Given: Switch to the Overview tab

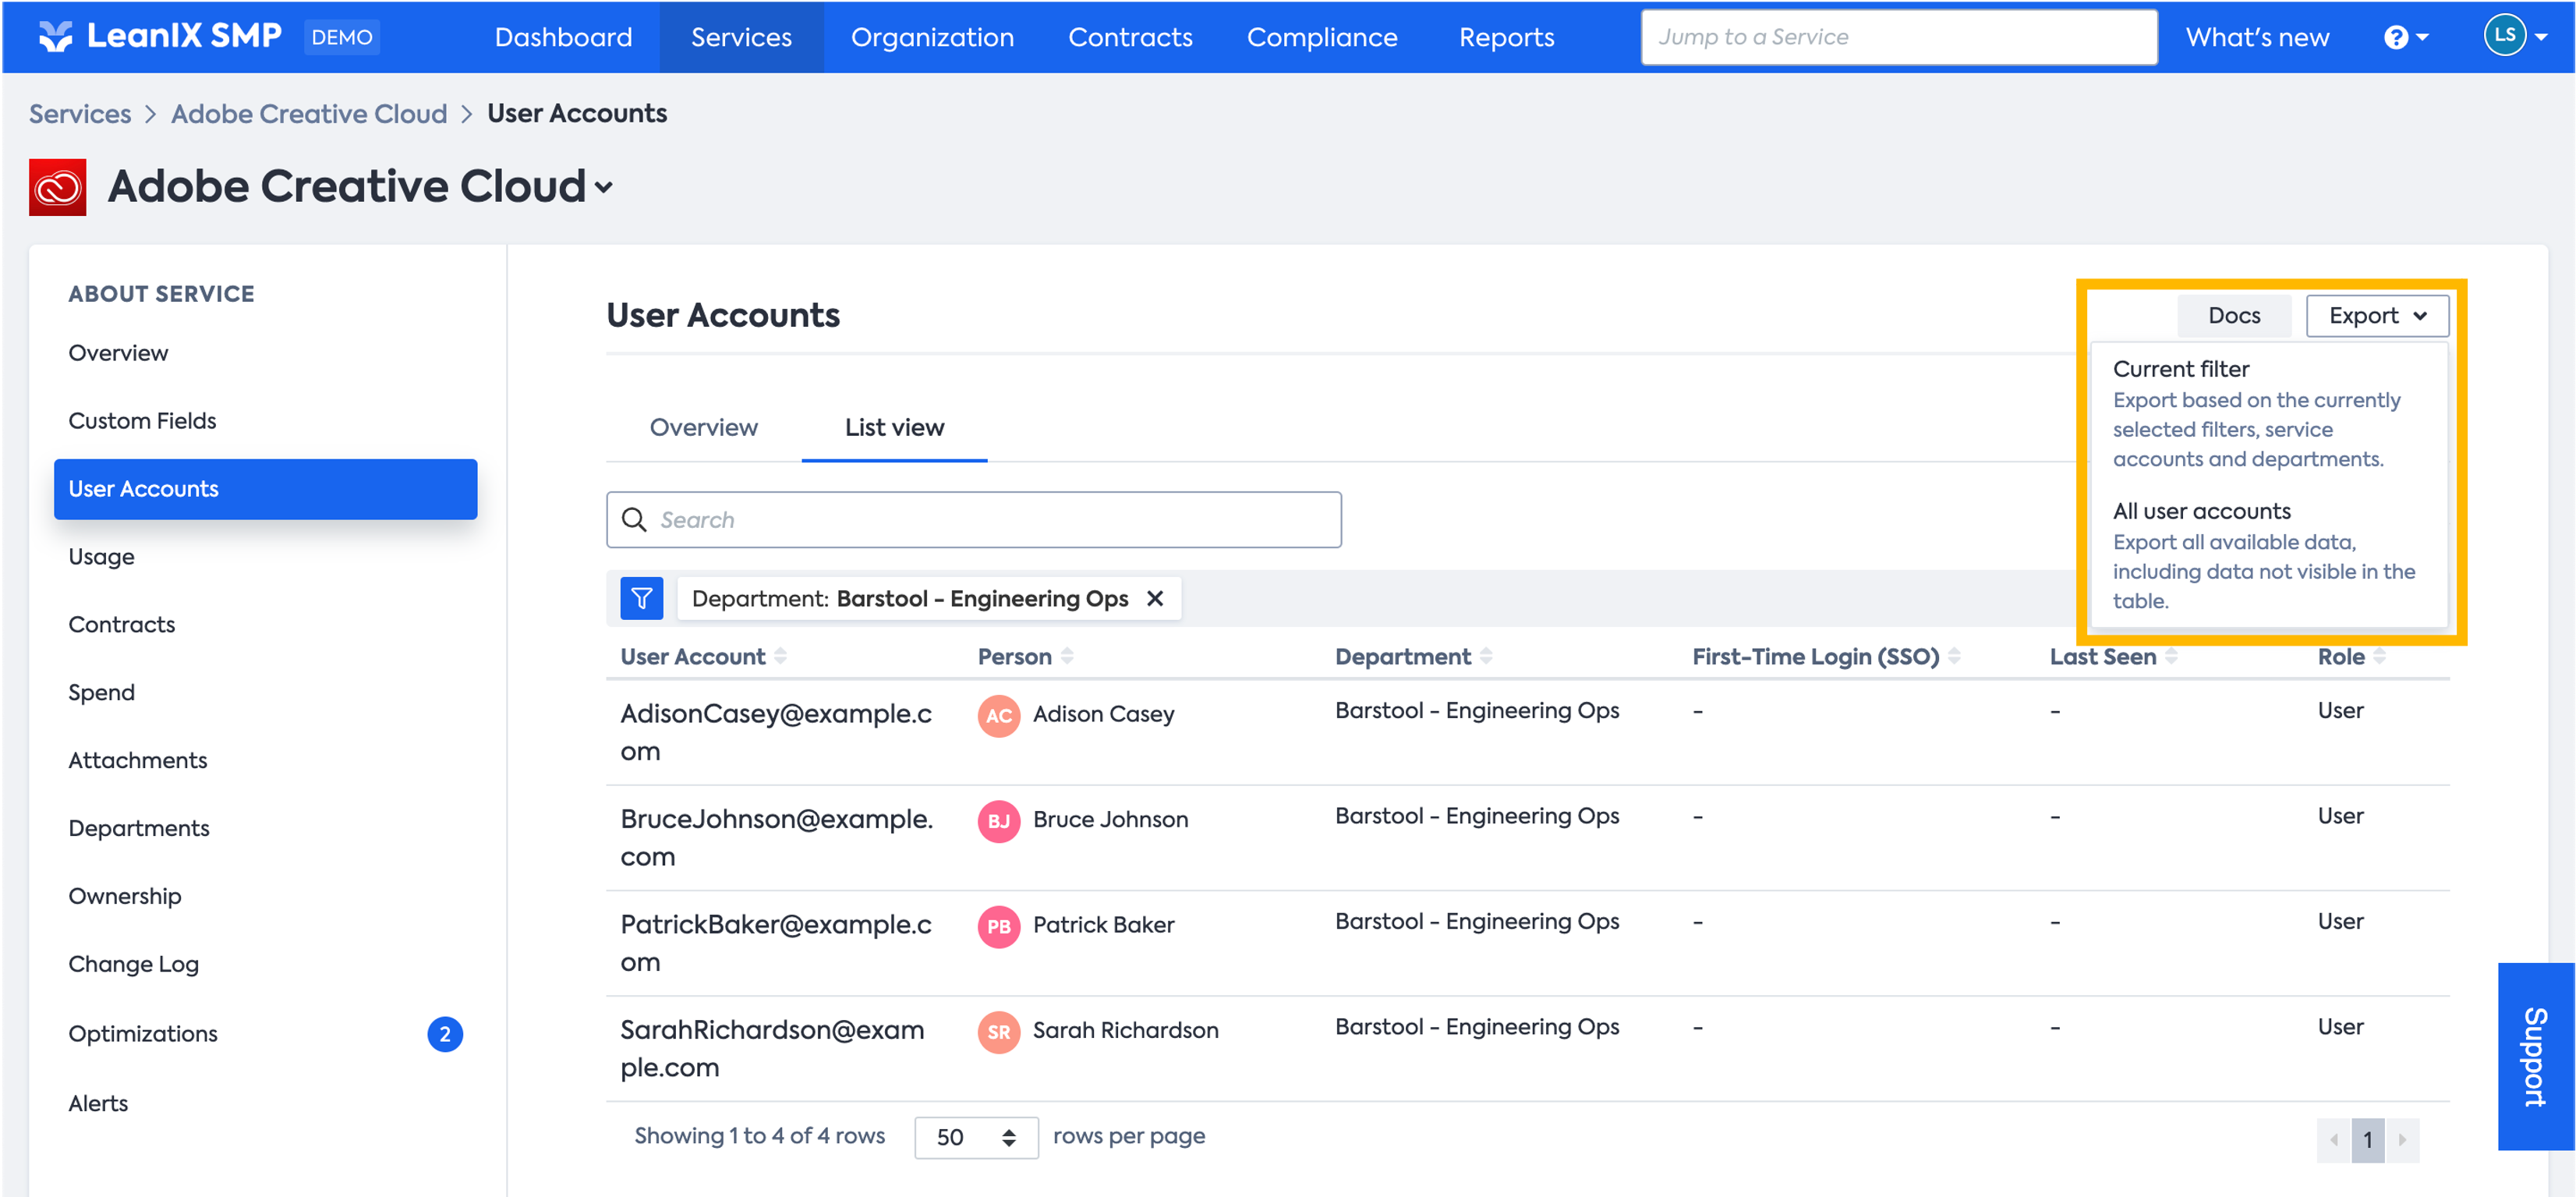Looking at the screenshot, I should [x=703, y=427].
